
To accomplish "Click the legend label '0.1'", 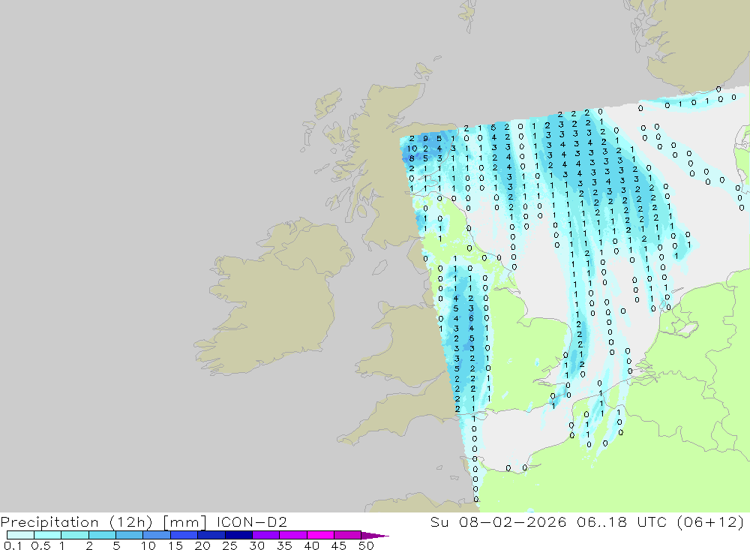I will [x=13, y=545].
